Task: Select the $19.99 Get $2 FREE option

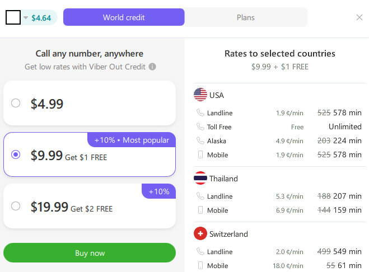Action: (16, 206)
